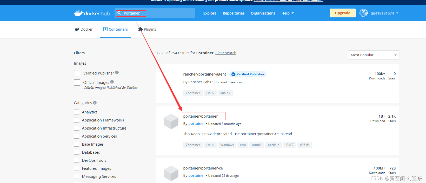Click portainer publisher link under portainer-ce
426x183 pixels.
[x=197, y=175]
